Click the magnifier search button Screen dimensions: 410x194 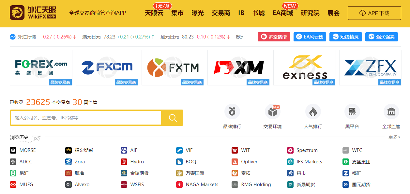pyautogui.click(x=173, y=118)
